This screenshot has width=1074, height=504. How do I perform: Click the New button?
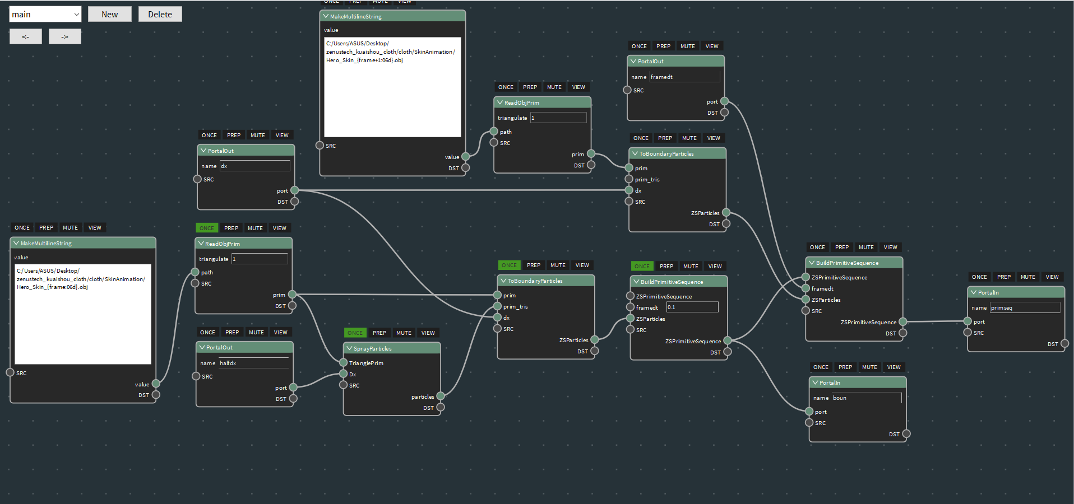click(110, 15)
